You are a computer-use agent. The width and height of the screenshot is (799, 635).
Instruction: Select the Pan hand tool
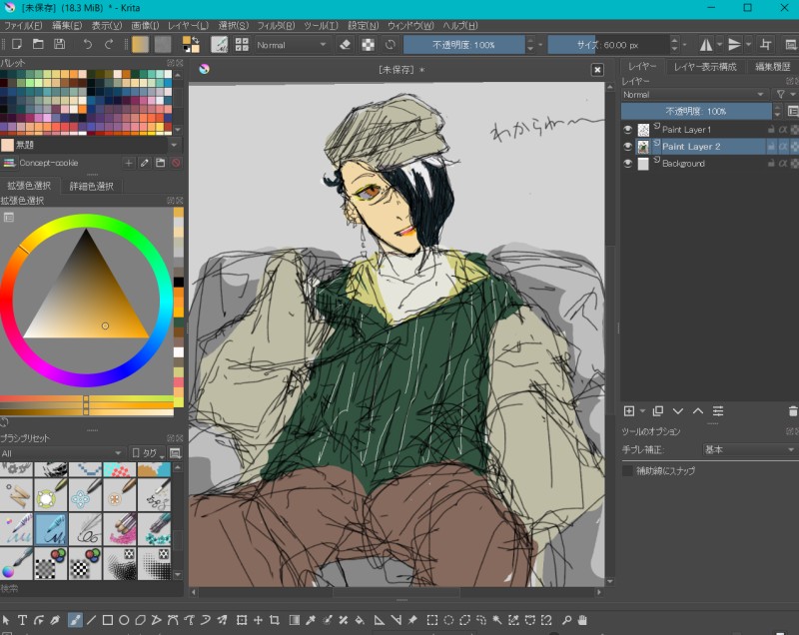click(582, 620)
